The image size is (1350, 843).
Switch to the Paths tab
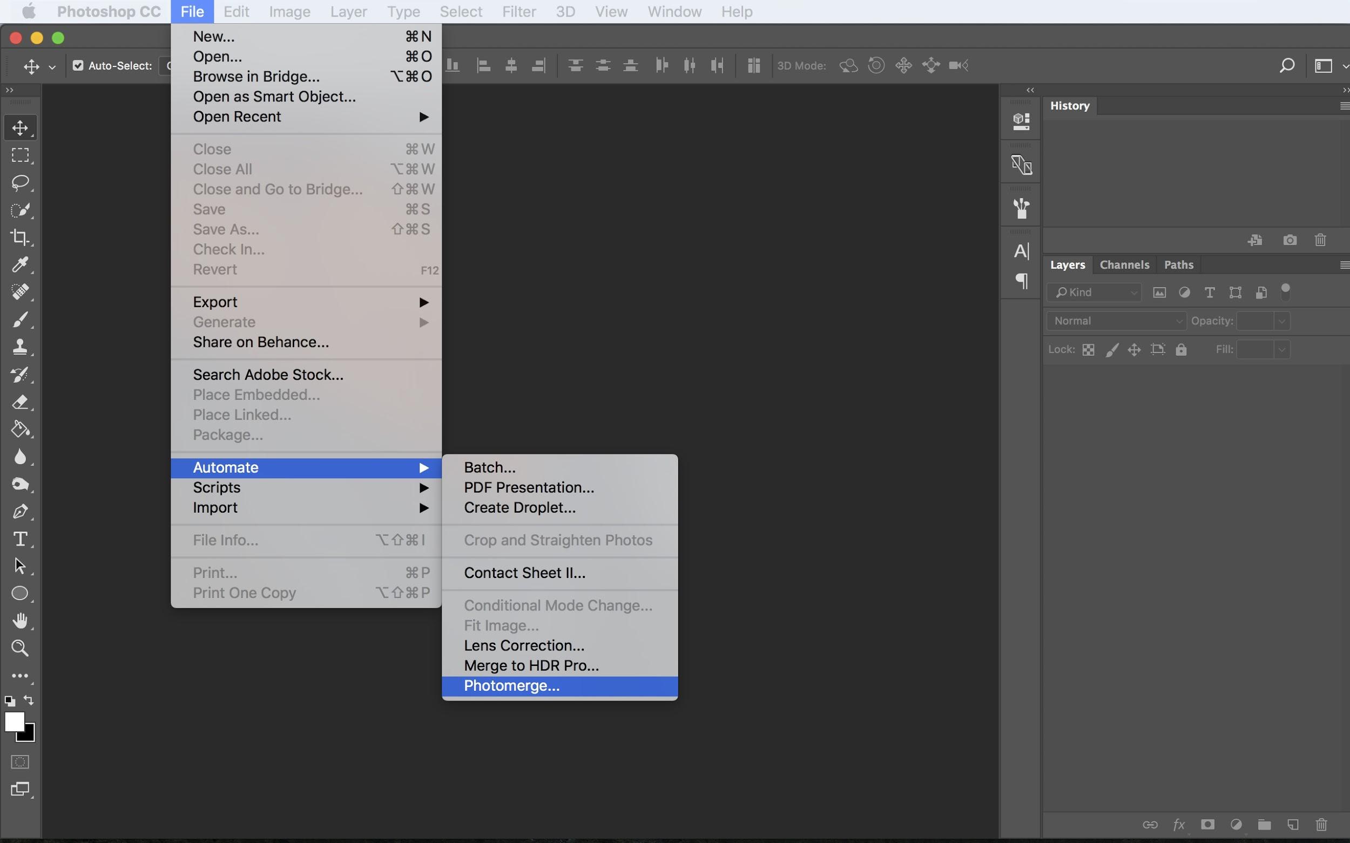pos(1178,265)
